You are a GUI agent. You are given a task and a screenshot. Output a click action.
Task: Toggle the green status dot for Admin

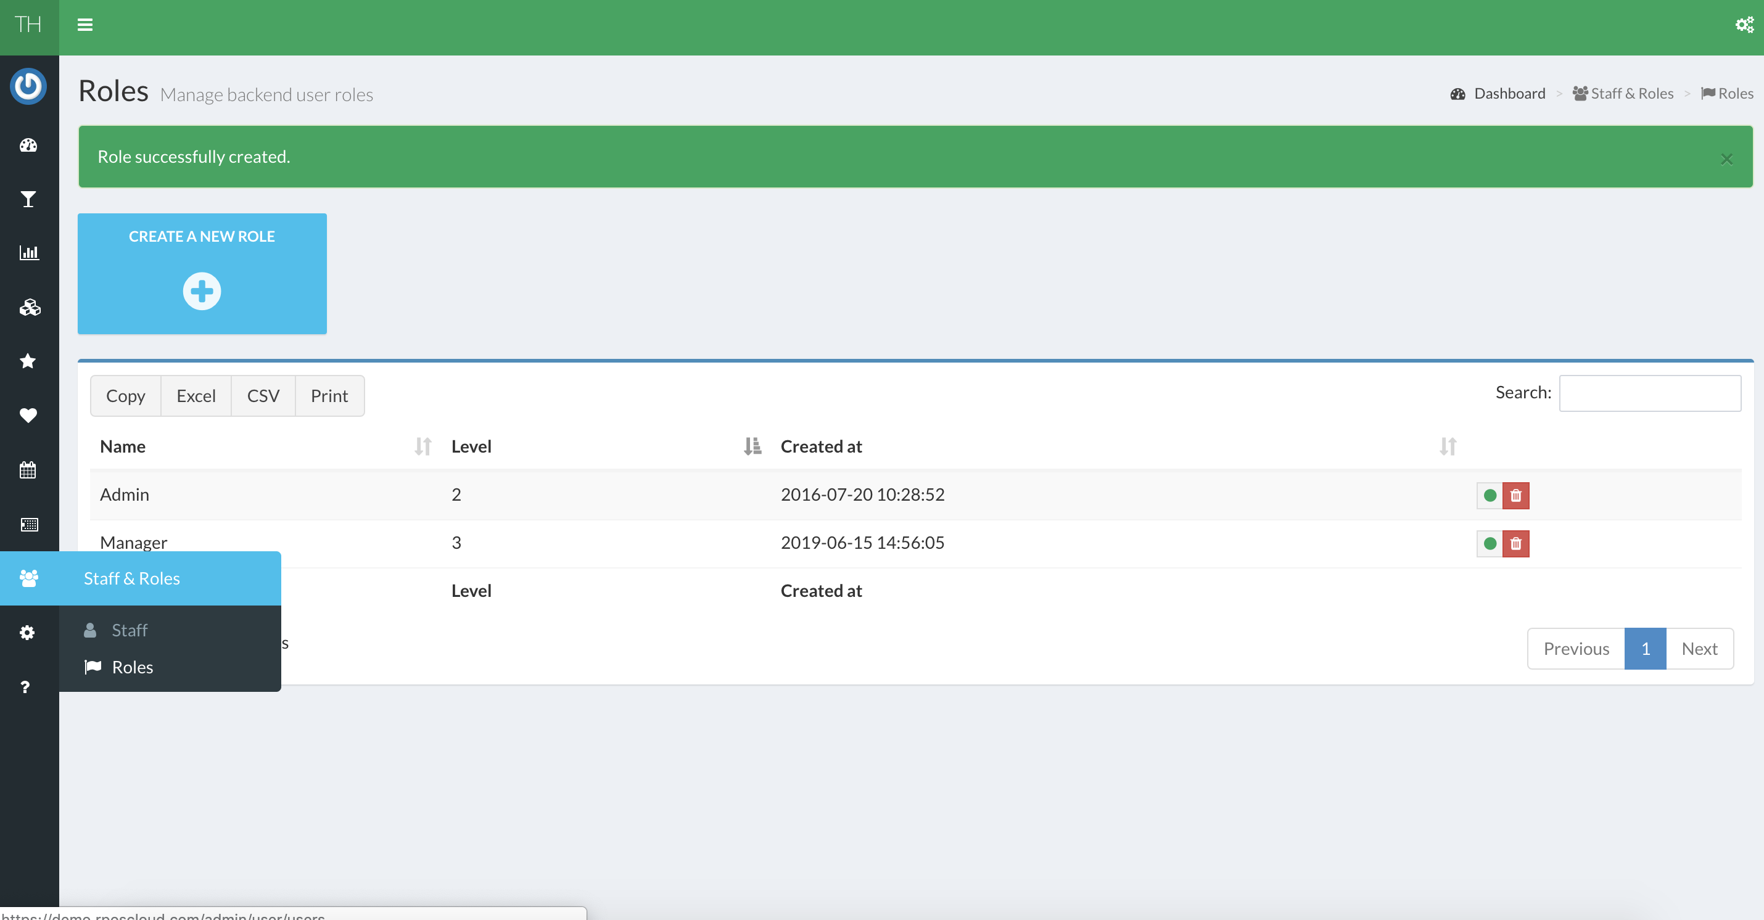[x=1490, y=495]
